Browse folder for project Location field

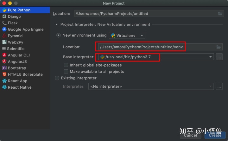point(220,14)
